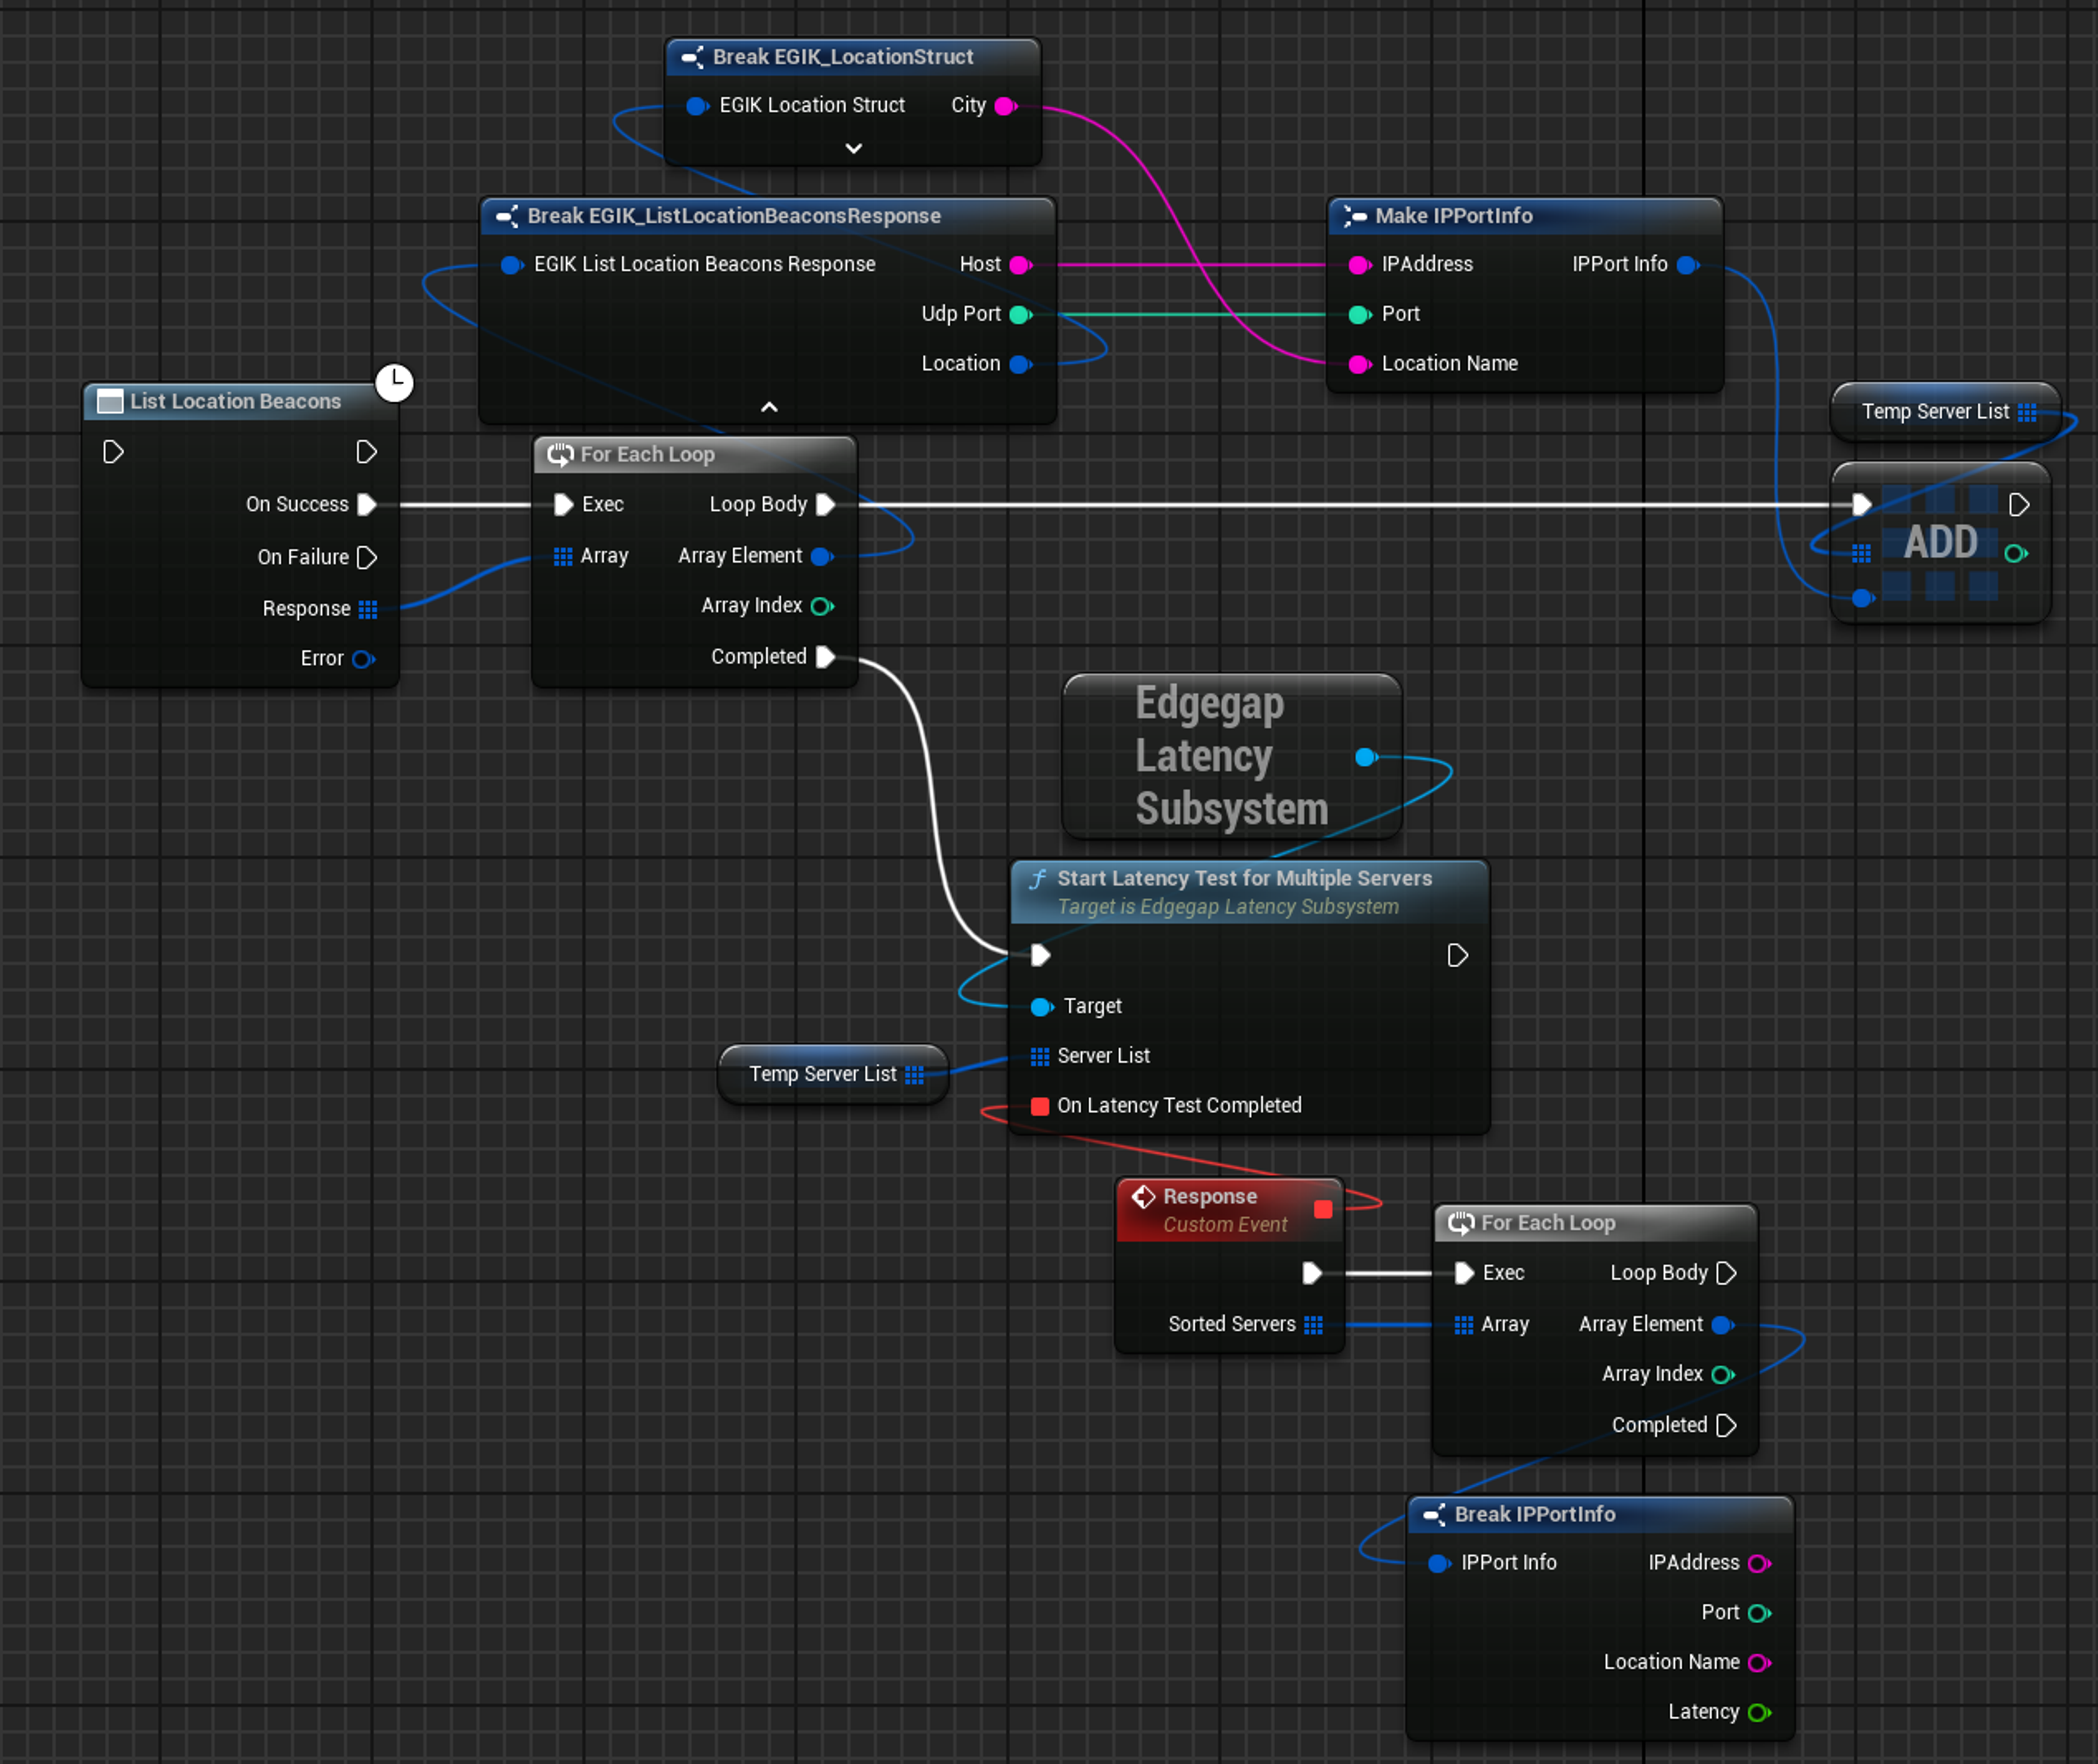The image size is (2098, 1764).
Task: Click the Location Name output pin on Break IPPortInfo
Action: point(1759,1663)
